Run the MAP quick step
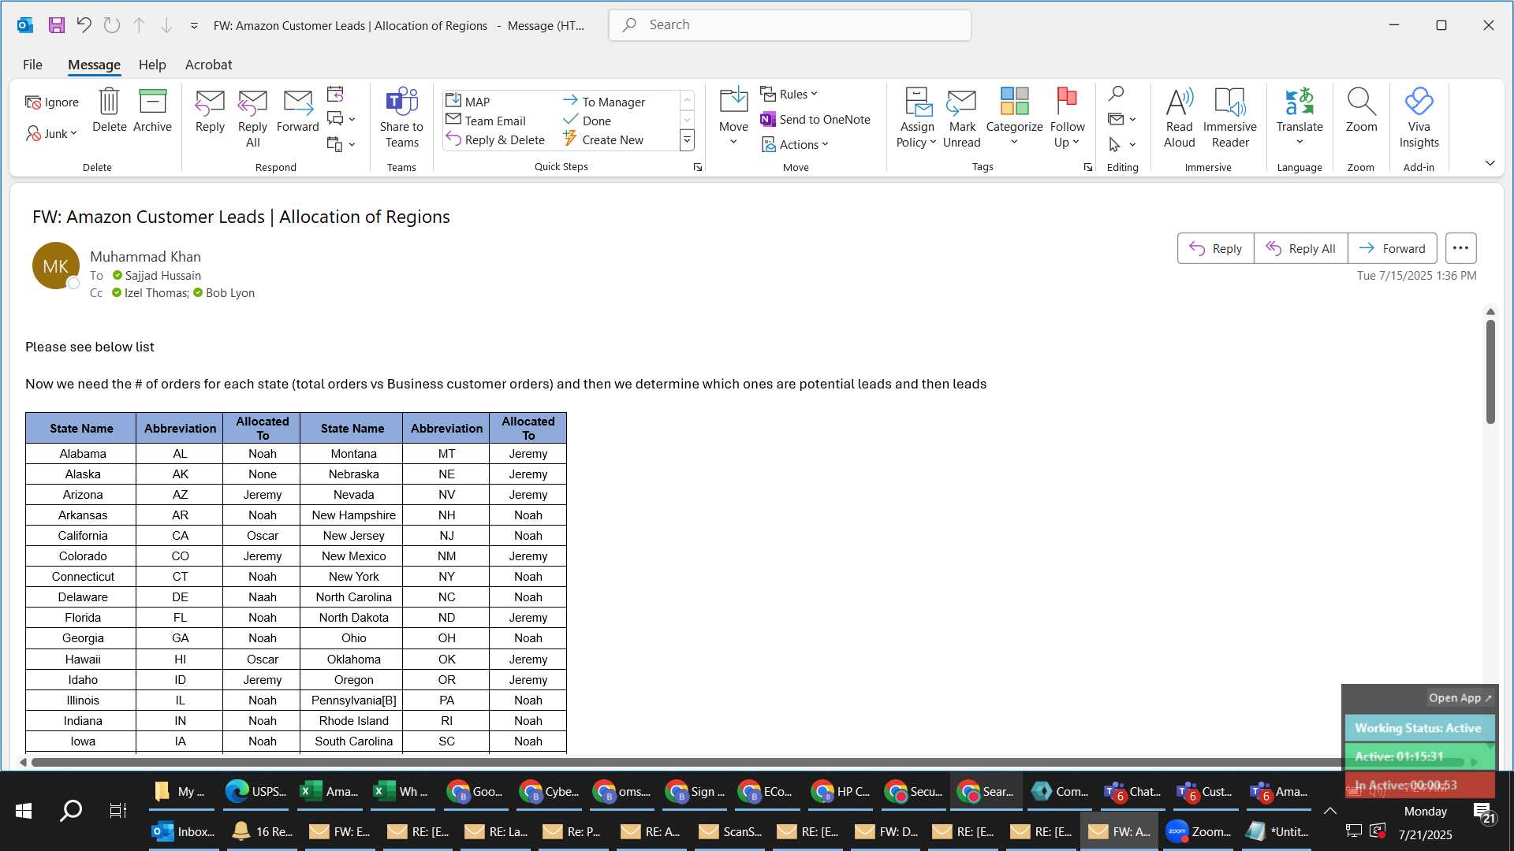This screenshot has width=1514, height=851. [x=468, y=101]
